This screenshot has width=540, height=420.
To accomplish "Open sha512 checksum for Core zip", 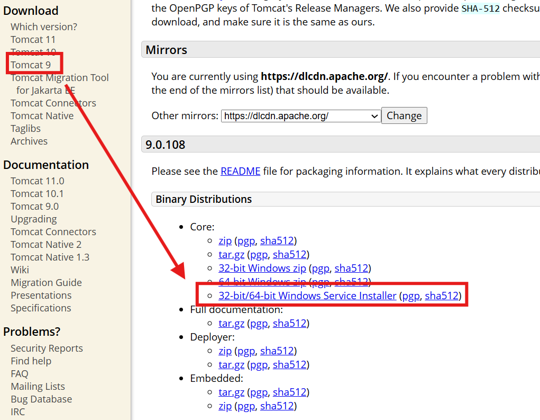I will tap(277, 240).
